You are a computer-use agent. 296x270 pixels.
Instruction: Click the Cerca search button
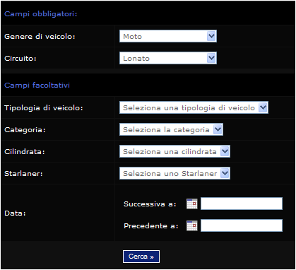pos(141,257)
